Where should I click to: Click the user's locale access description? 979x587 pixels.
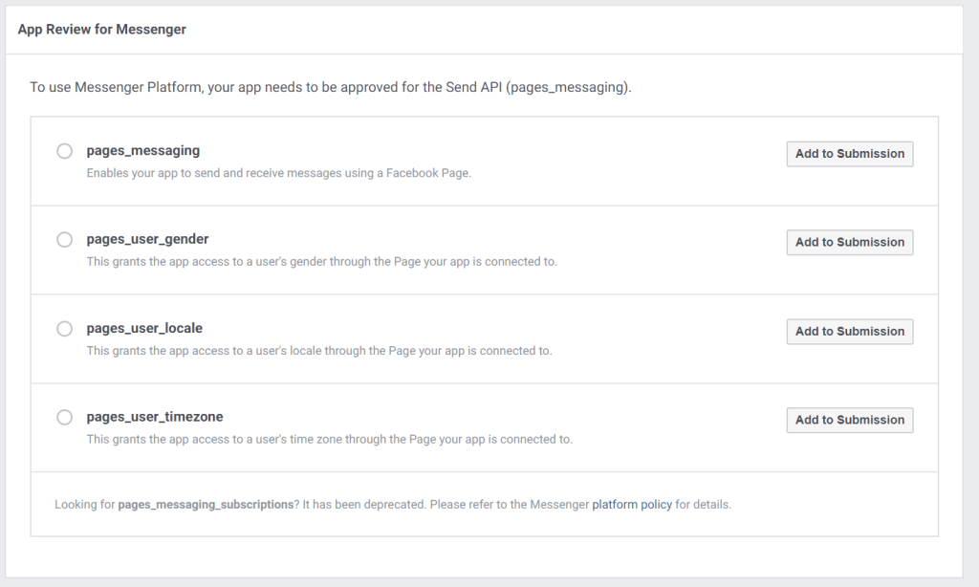coord(318,351)
